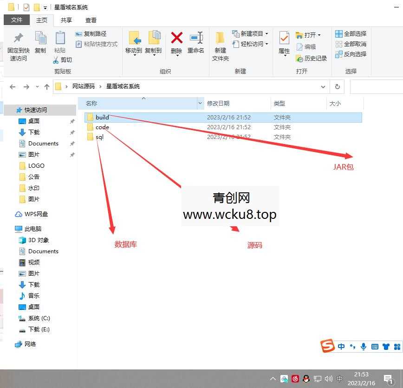
Task: Switch to the 查看 ribbon tab
Action: (91, 20)
